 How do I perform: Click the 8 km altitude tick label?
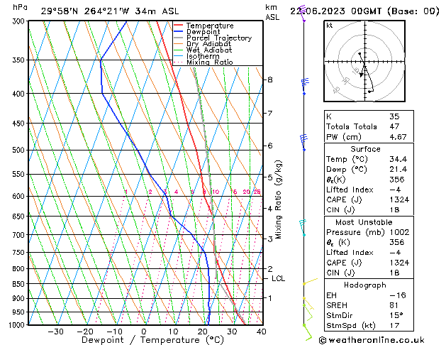coord(270,80)
